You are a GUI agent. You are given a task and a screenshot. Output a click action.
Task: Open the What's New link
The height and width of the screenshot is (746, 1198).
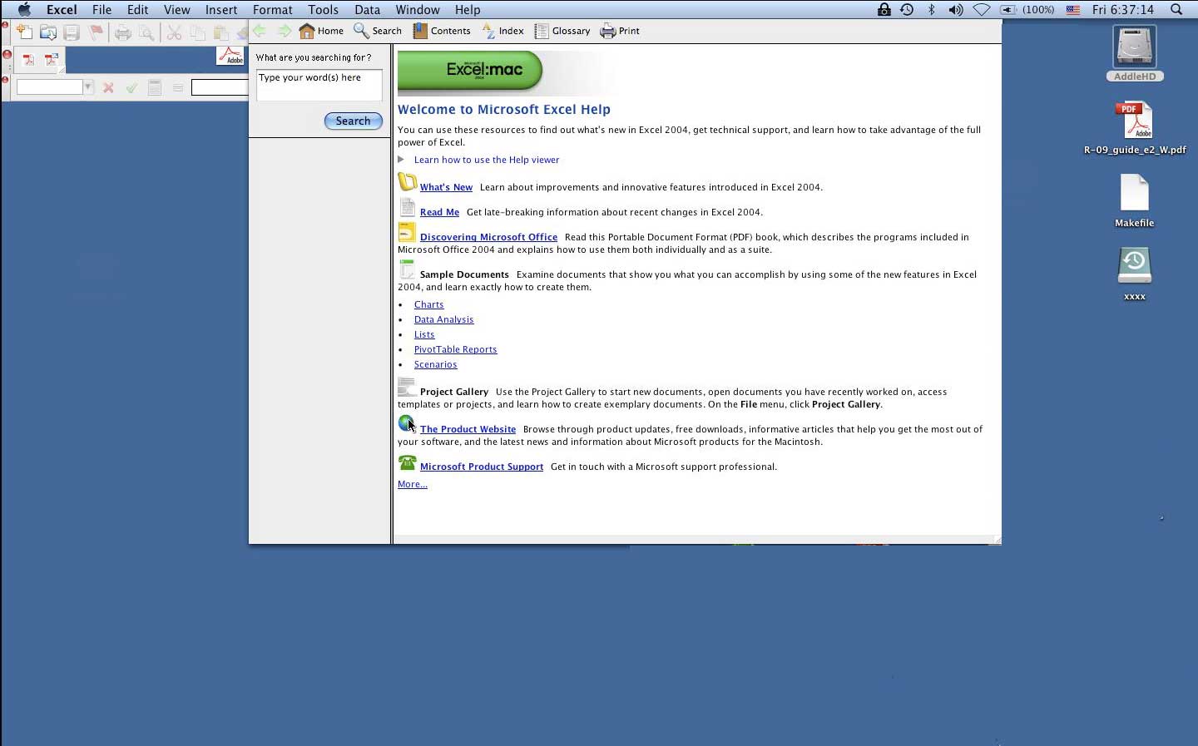pos(446,187)
